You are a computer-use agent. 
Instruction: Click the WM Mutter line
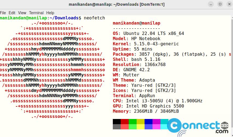pyautogui.click(x=126, y=75)
